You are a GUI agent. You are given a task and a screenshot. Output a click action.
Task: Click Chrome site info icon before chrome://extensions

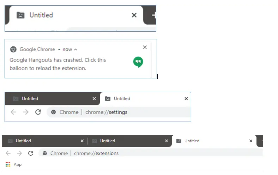pyautogui.click(x=44, y=153)
